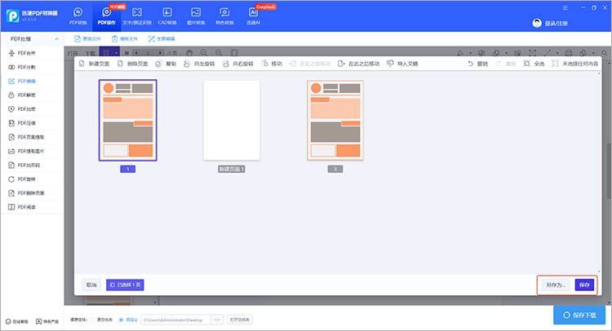Select PDF合并 in the sidebar
Image resolution: width=612 pixels, height=331 pixels.
[x=27, y=52]
